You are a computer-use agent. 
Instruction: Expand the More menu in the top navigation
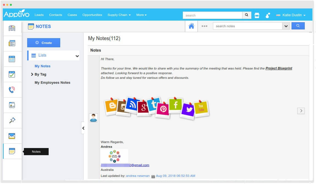[142, 15]
